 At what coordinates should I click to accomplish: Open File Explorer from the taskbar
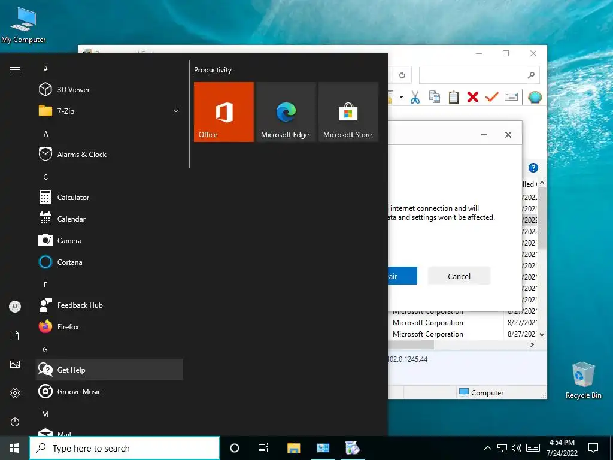point(293,448)
